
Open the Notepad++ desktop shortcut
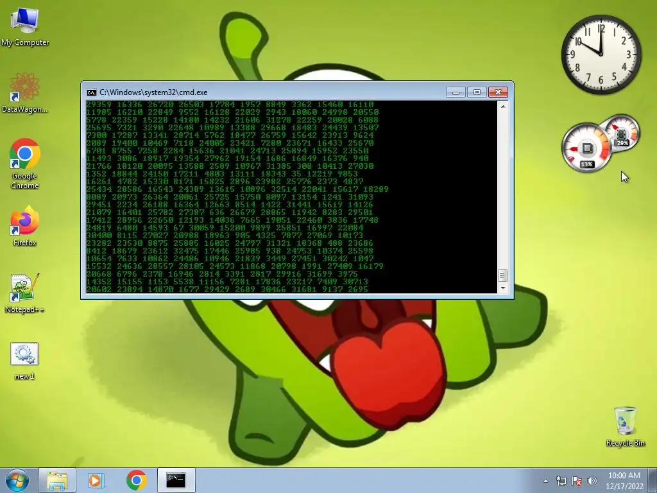(x=25, y=293)
